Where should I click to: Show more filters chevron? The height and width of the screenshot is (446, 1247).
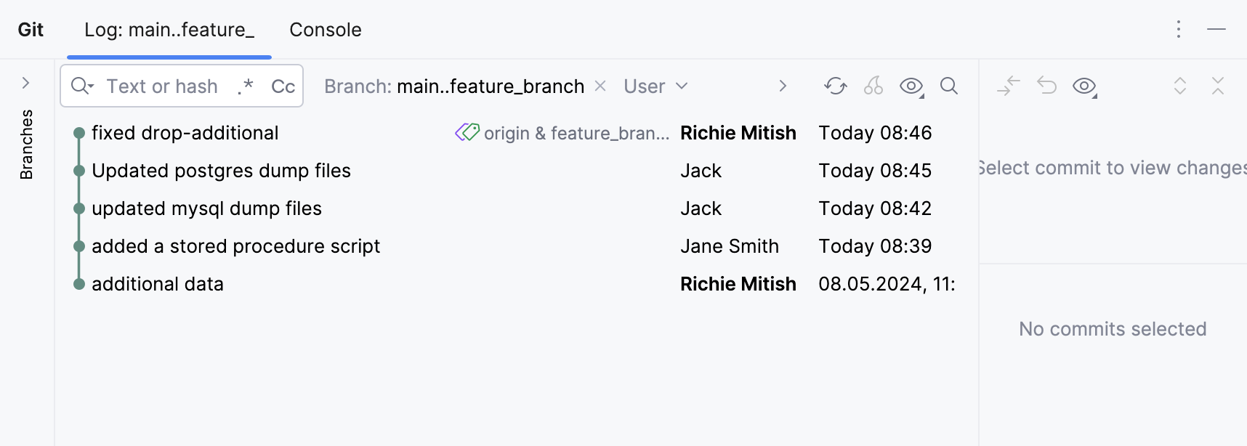click(783, 86)
